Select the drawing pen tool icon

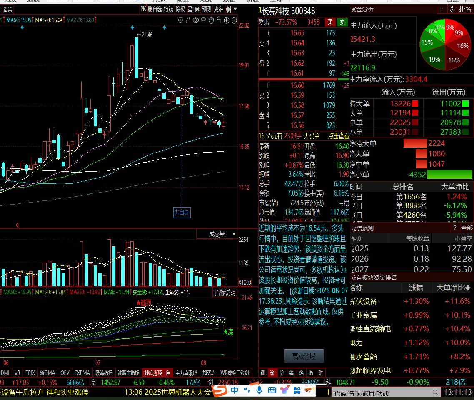[x=188, y=20]
